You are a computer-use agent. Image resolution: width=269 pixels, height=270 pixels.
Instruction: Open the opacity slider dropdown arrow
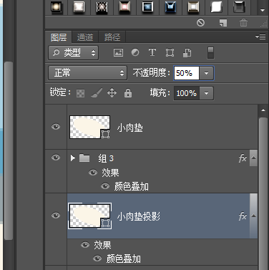[x=206, y=73]
